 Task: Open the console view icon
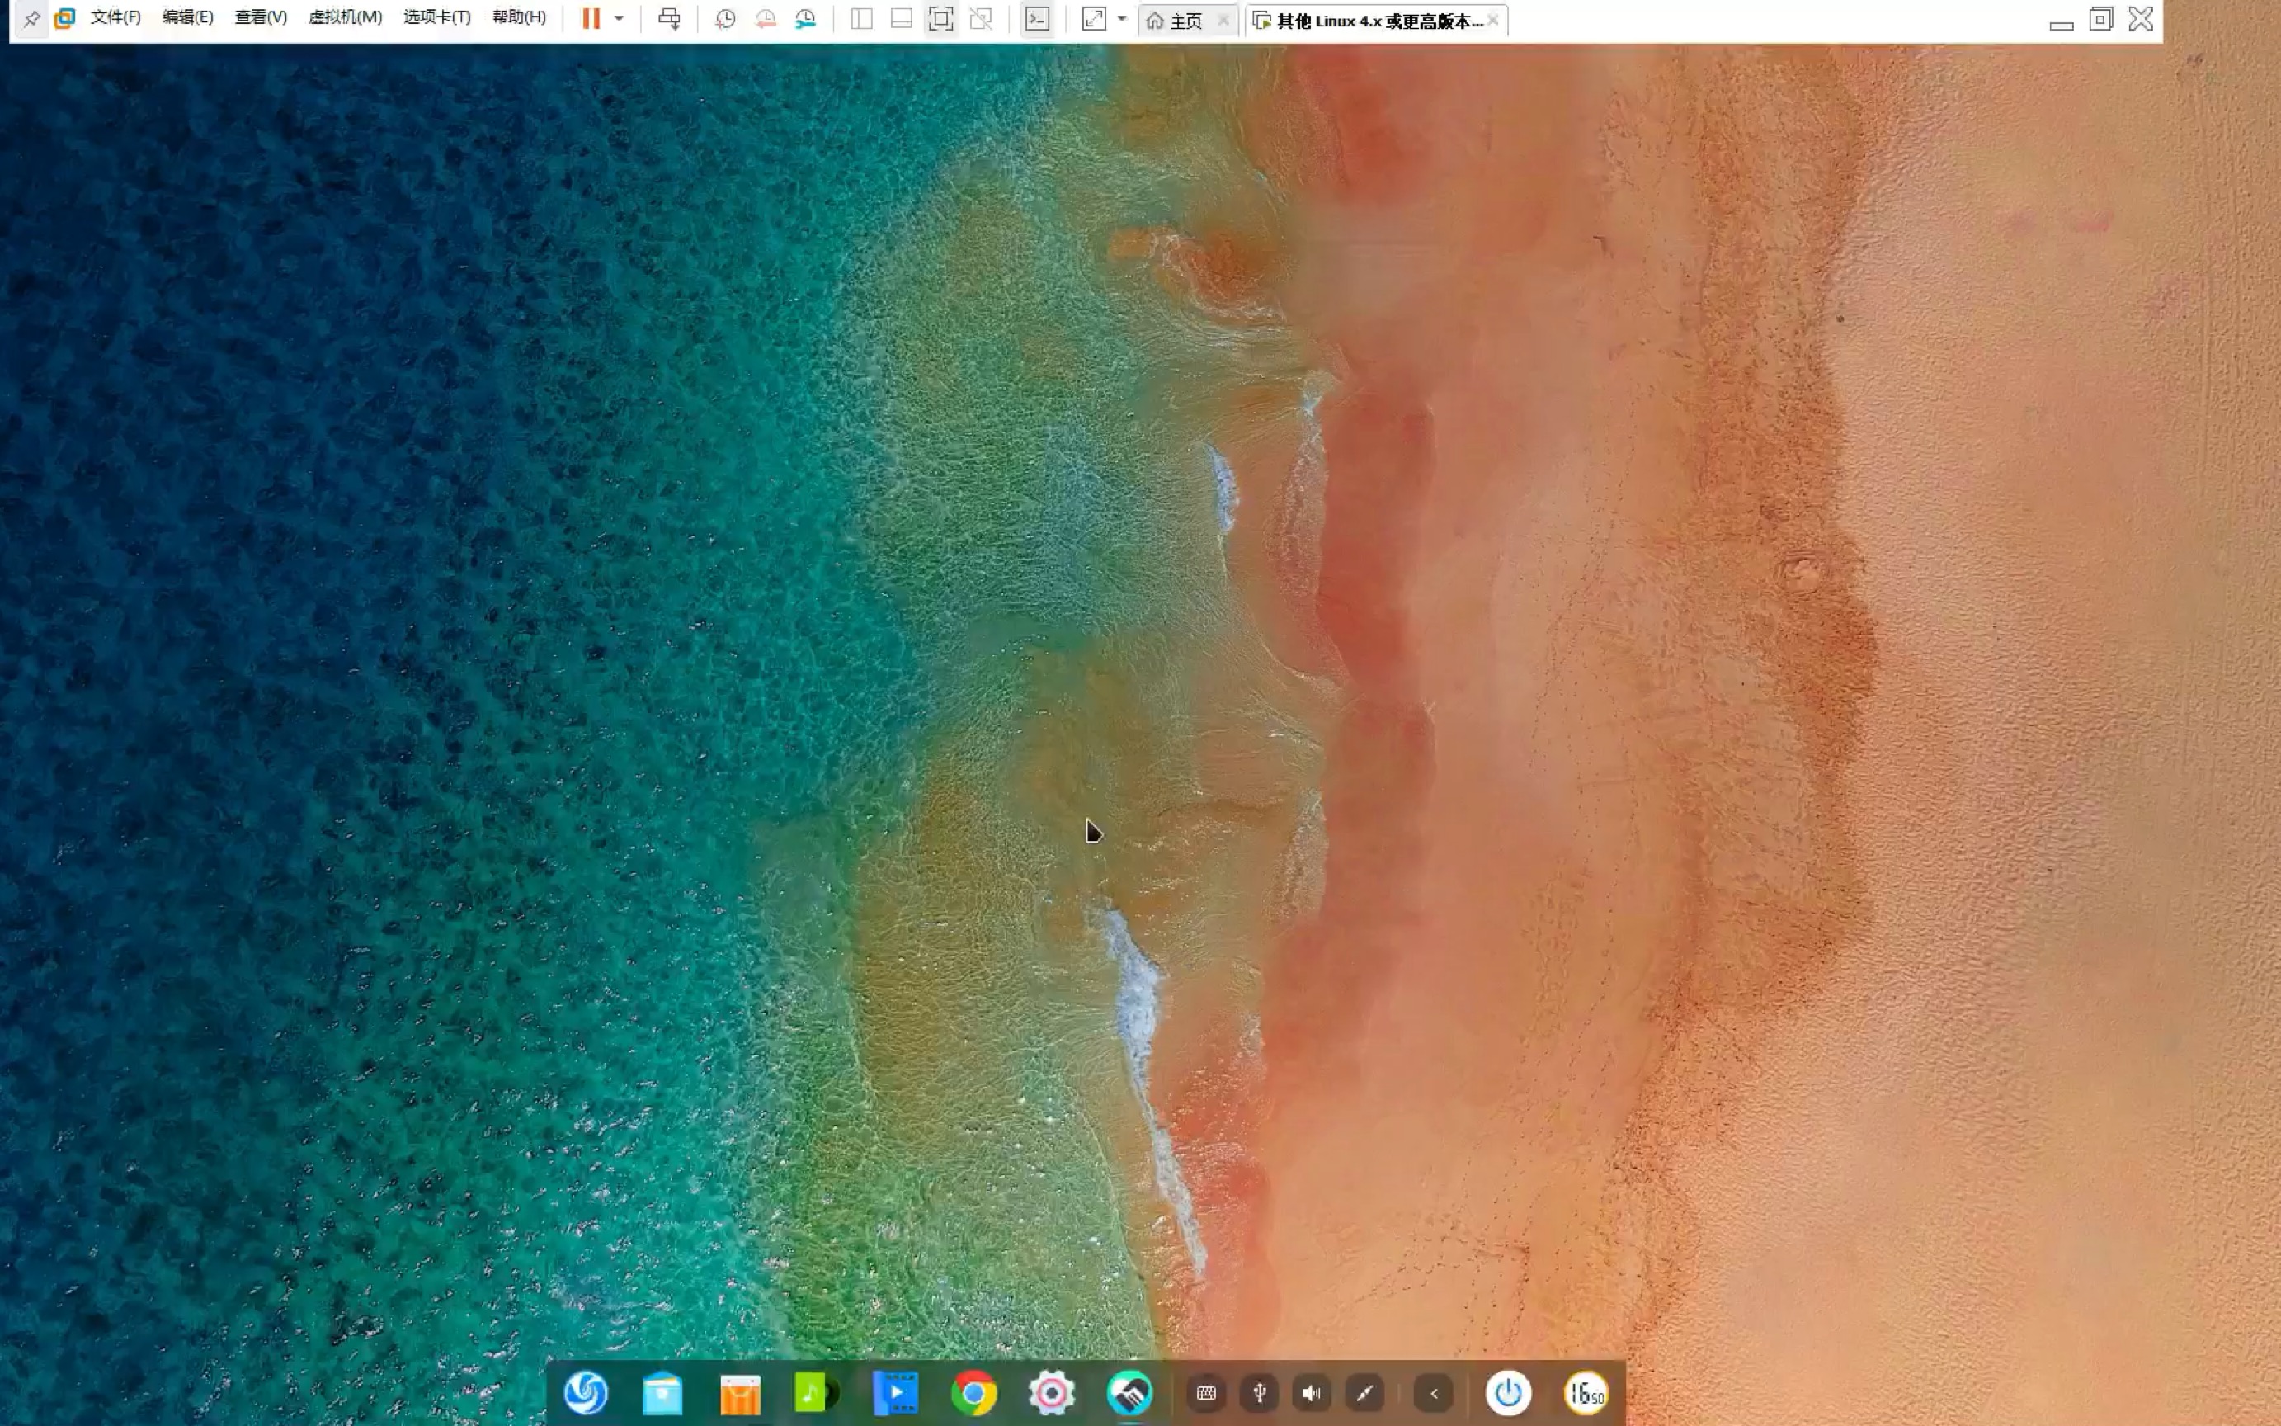click(x=1037, y=19)
